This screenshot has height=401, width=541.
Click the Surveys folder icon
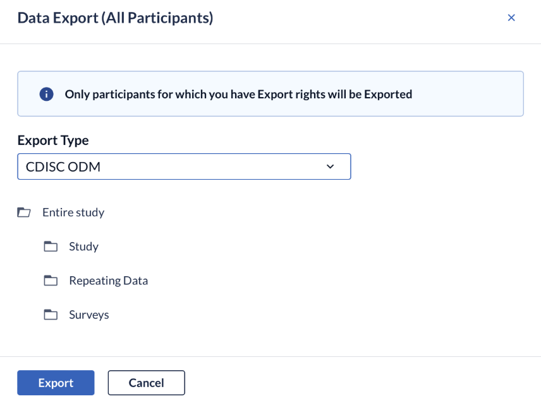click(x=51, y=315)
